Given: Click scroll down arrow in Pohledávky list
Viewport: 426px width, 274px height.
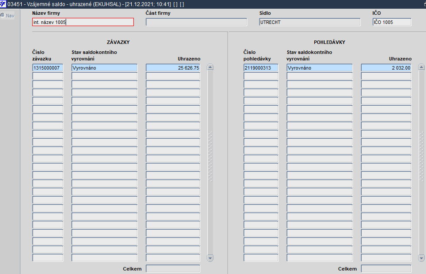Looking at the screenshot, I should tap(421, 258).
